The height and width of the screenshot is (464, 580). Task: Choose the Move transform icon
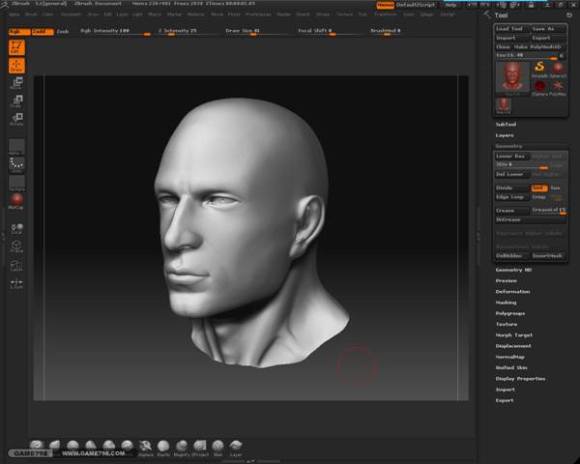[17, 85]
